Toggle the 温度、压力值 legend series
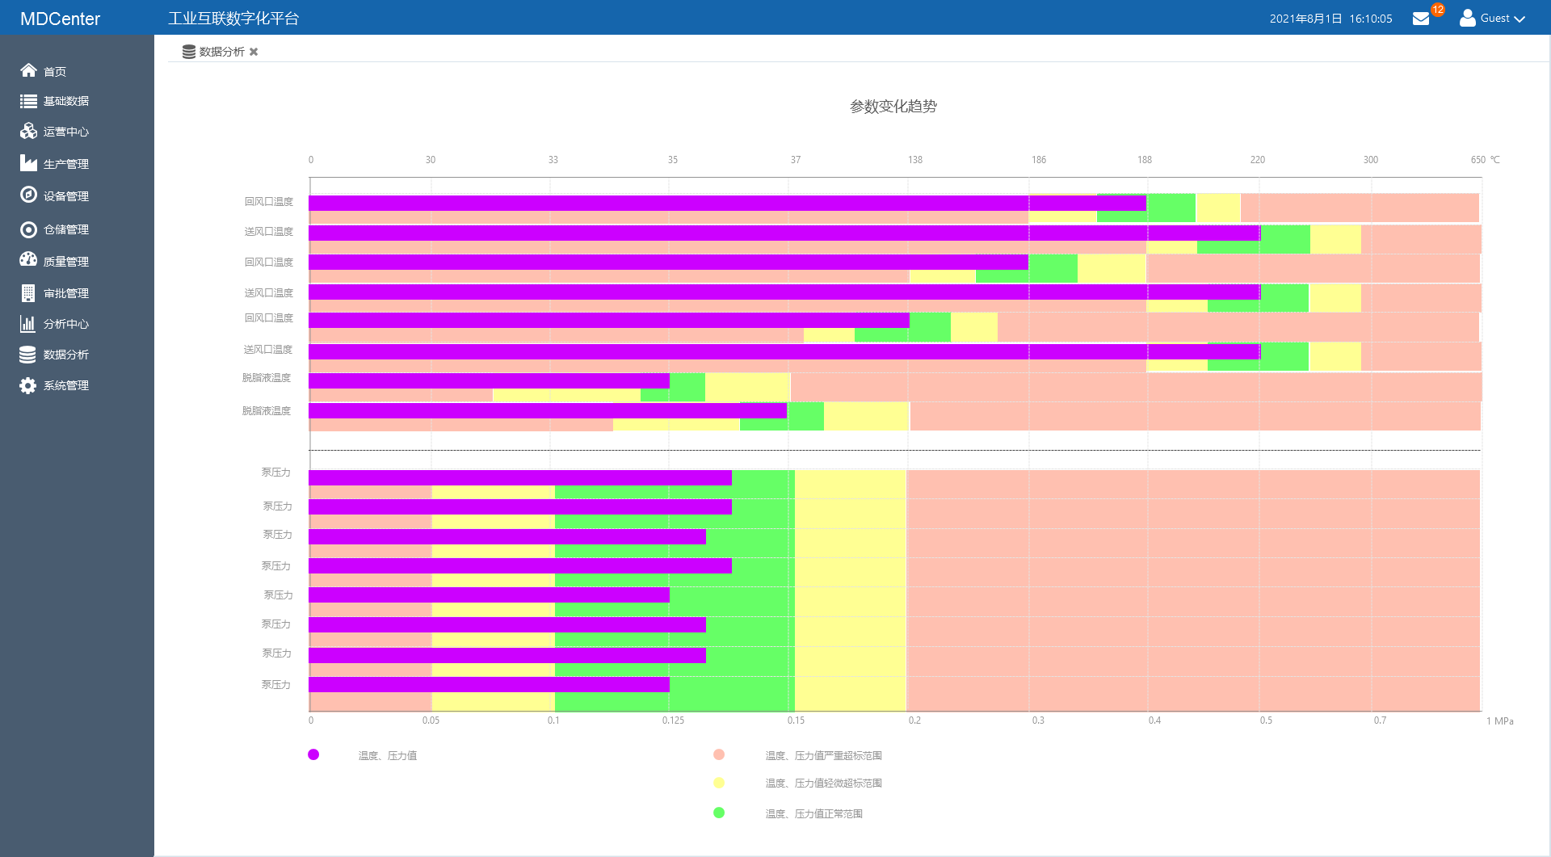Screen dimensions: 1551x857 point(387,755)
